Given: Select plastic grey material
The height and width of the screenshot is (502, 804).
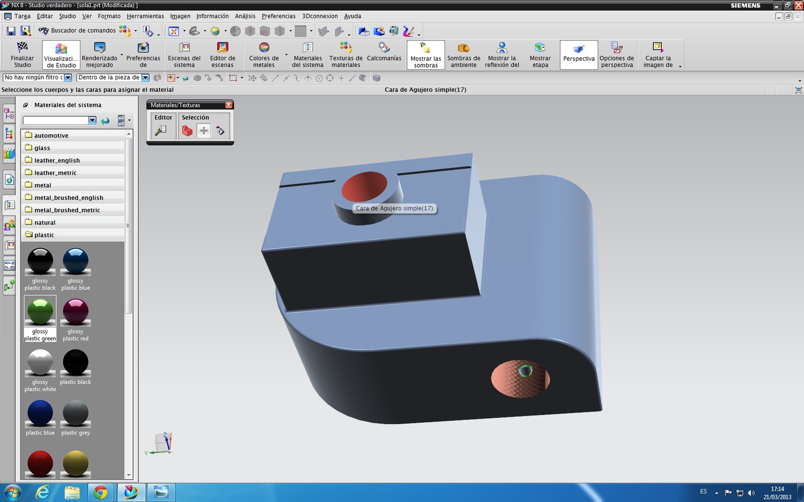Looking at the screenshot, I should 75,418.
